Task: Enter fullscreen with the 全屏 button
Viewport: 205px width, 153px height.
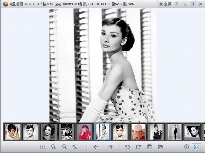Action: pos(165,4)
